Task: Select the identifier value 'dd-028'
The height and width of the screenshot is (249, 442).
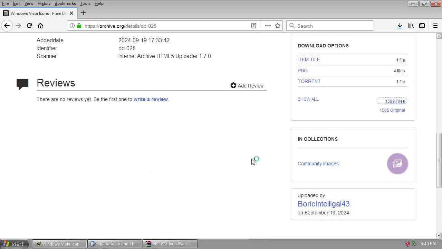Action: click(127, 48)
